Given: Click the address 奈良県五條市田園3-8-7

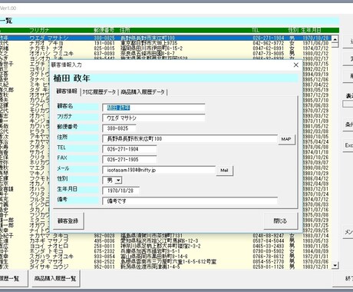Looking at the screenshot, I should tap(148, 54).
